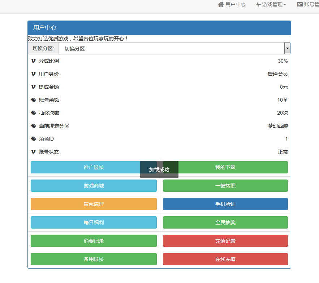The height and width of the screenshot is (283, 319).
Task: Start 手机验证 phone verification
Action: [225, 204]
